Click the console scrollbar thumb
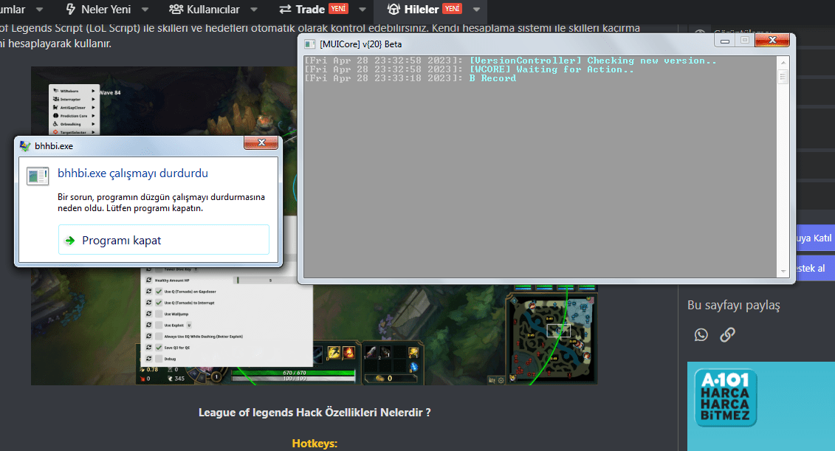Screen dimensions: 835x451 click(783, 77)
